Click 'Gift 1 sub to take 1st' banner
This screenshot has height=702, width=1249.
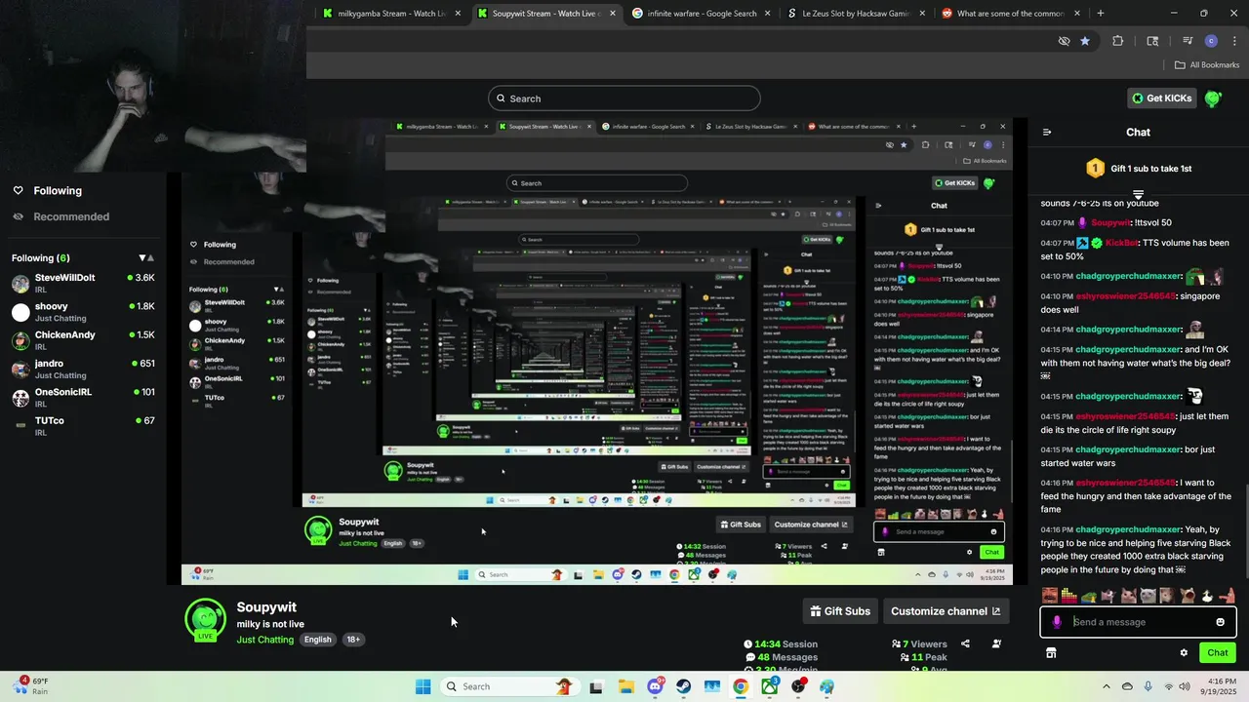click(x=1139, y=169)
